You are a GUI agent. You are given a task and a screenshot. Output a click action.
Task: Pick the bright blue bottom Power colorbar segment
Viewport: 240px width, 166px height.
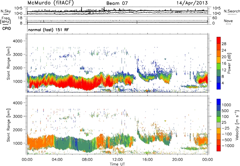[x=219, y=86]
